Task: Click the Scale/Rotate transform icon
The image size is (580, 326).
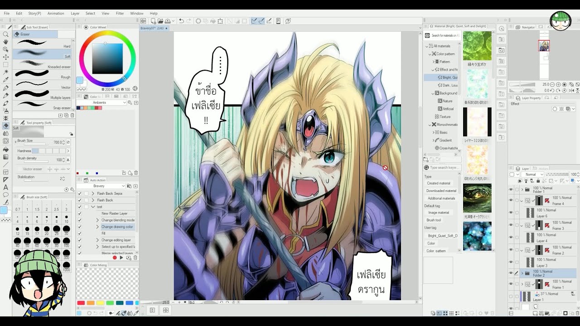Action: click(x=220, y=21)
